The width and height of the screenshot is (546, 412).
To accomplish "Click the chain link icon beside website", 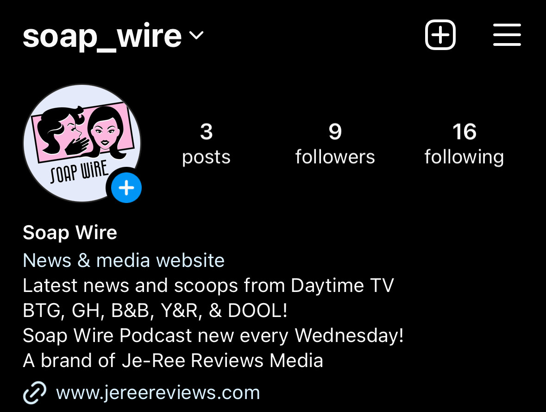I will click(x=34, y=393).
